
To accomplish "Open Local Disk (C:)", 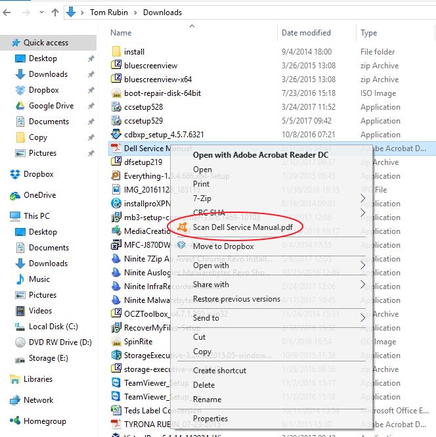I will [x=53, y=326].
